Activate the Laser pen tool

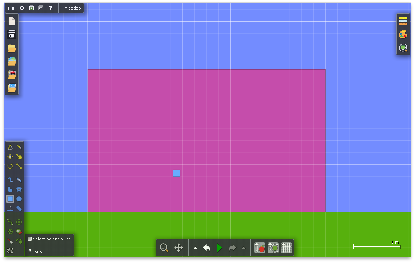coord(10,241)
